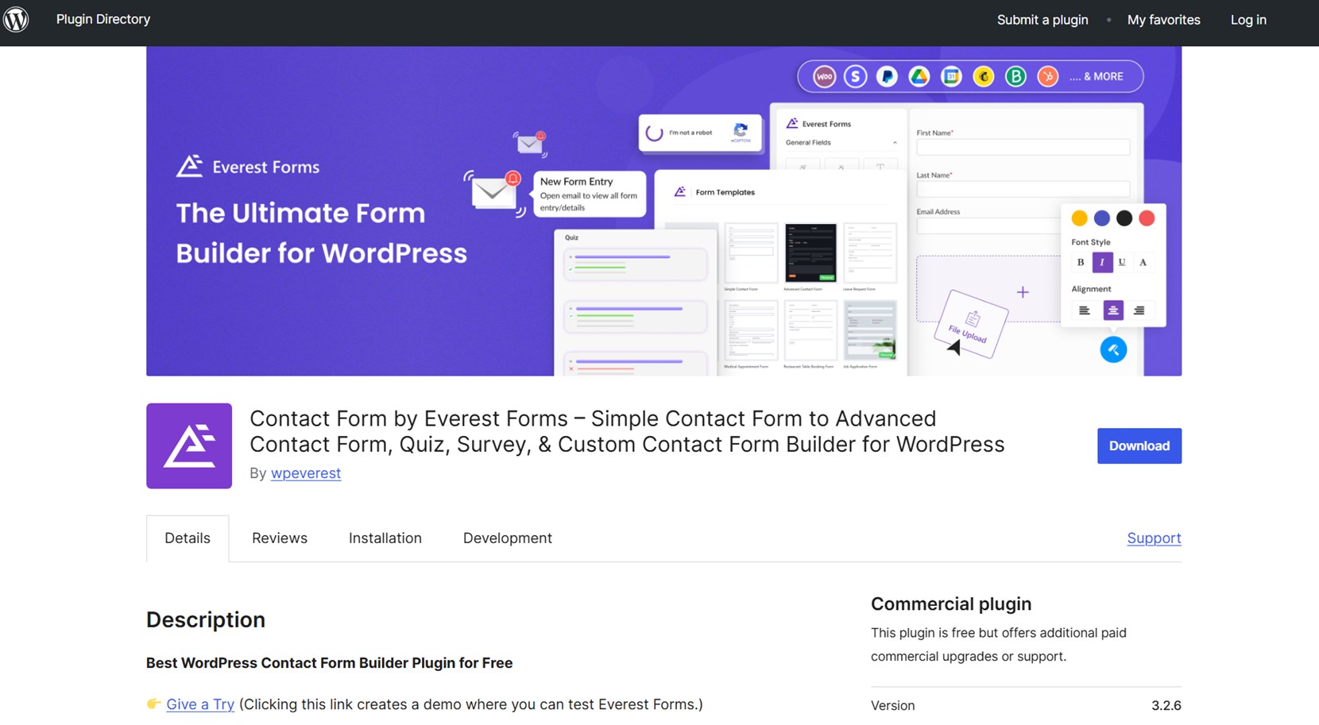This screenshot has width=1319, height=725.
Task: Click the PayPal integration icon
Action: [x=887, y=76]
